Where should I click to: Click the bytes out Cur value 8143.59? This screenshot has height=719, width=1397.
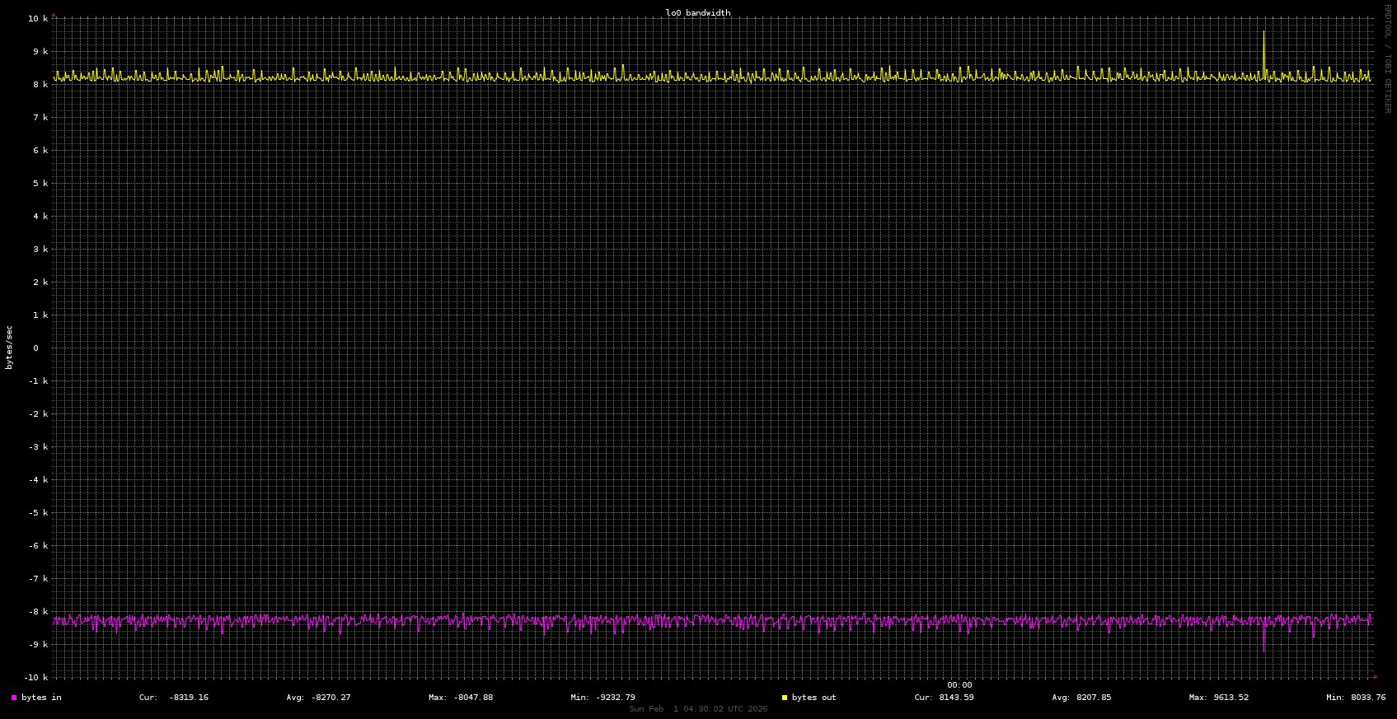tap(956, 698)
